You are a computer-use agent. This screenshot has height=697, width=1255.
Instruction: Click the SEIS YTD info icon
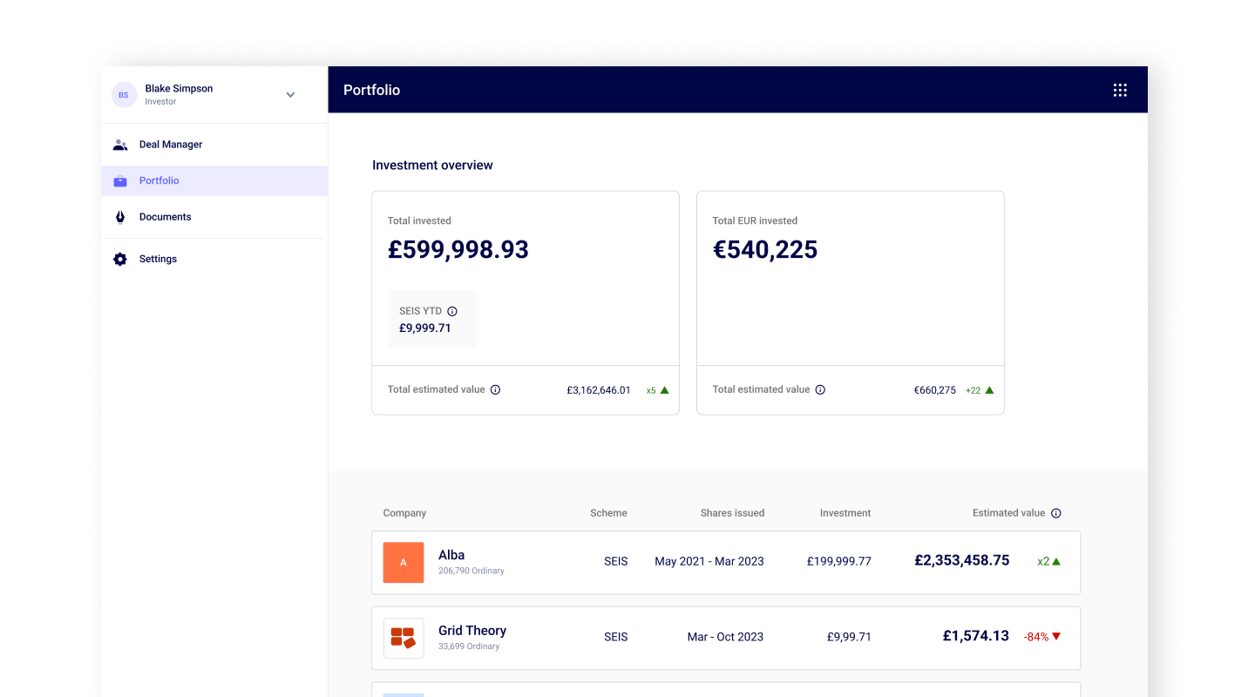pyautogui.click(x=452, y=311)
